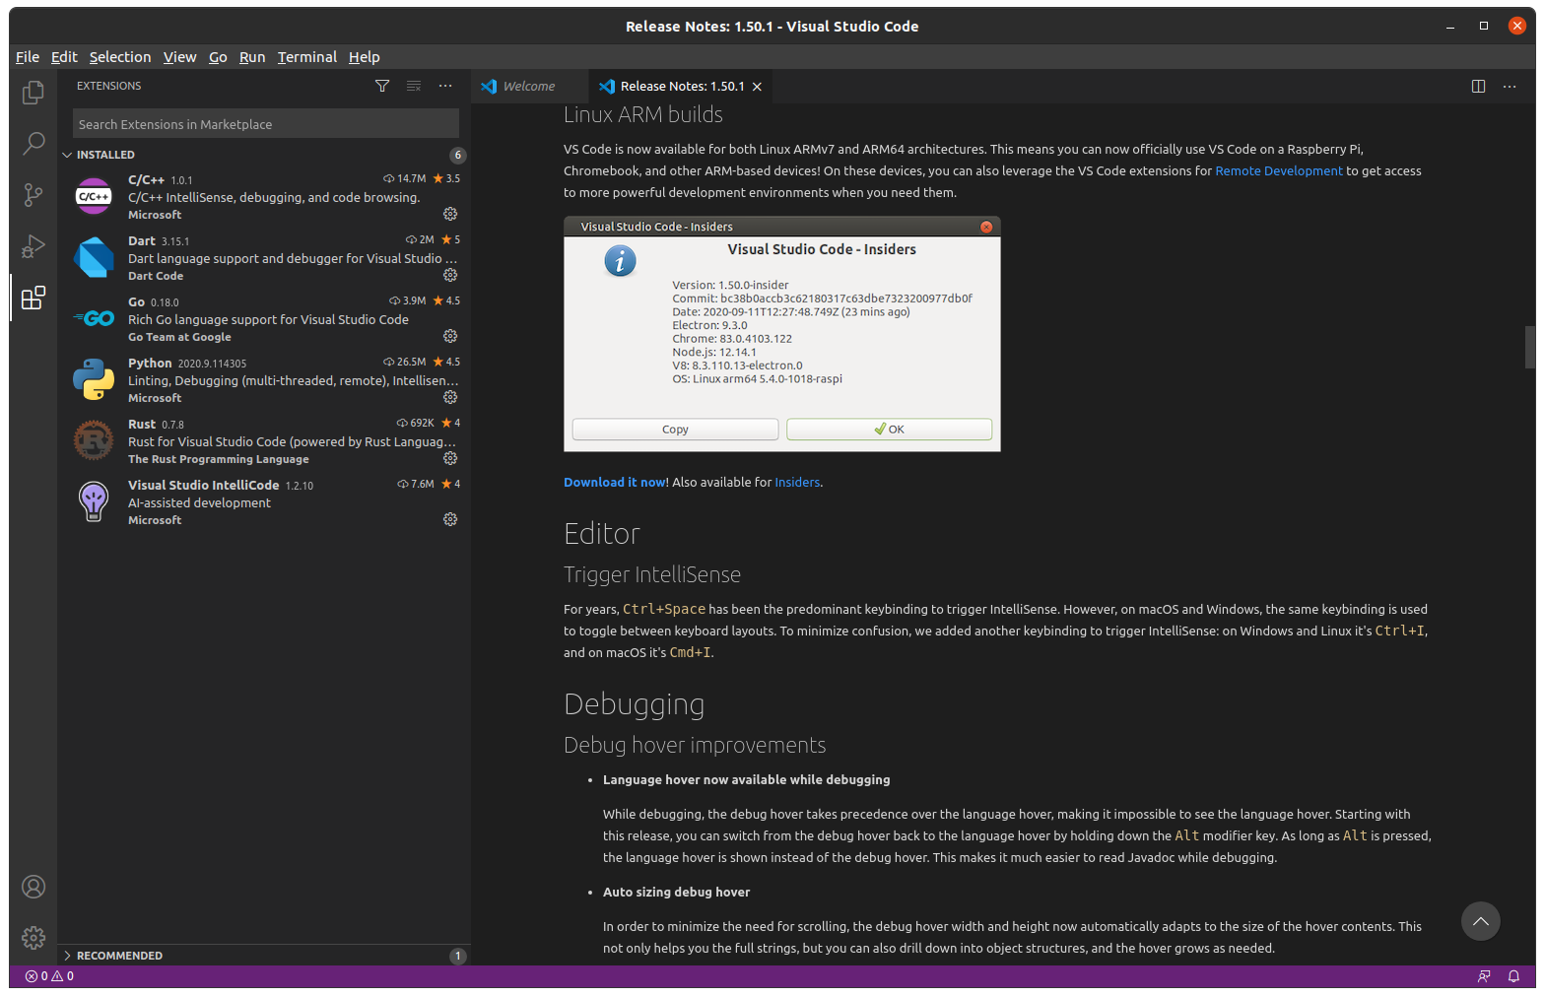Select the C/C++ extension entry

(264, 196)
